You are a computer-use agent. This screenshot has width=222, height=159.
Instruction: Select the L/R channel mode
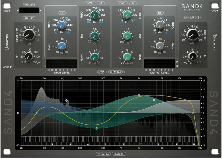click(x=192, y=18)
